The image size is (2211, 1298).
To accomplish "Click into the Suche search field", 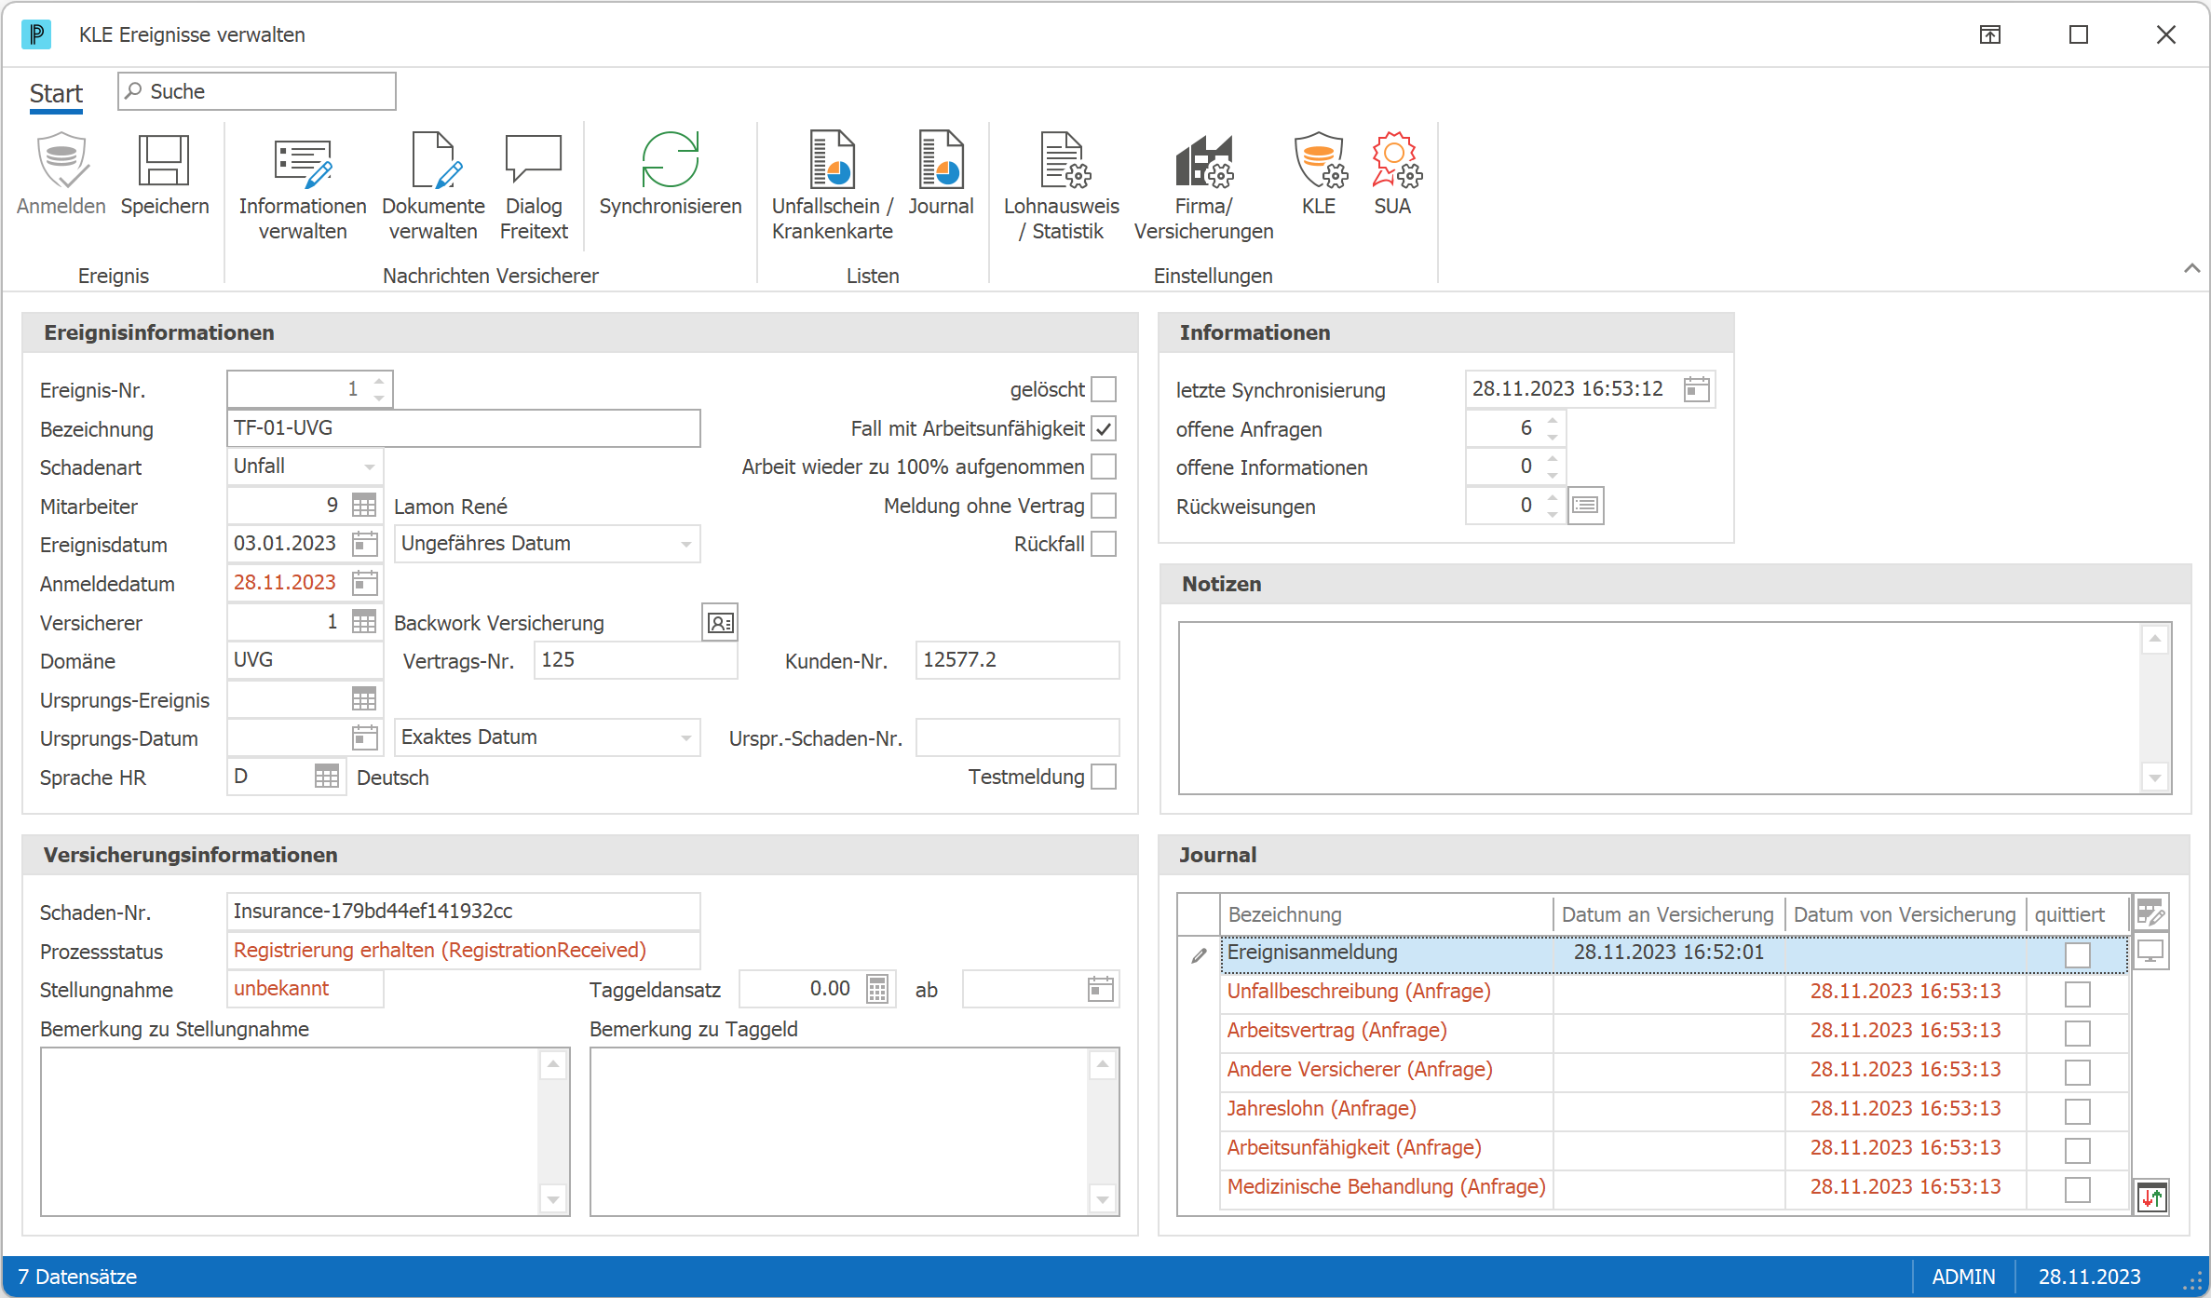I will 257,91.
